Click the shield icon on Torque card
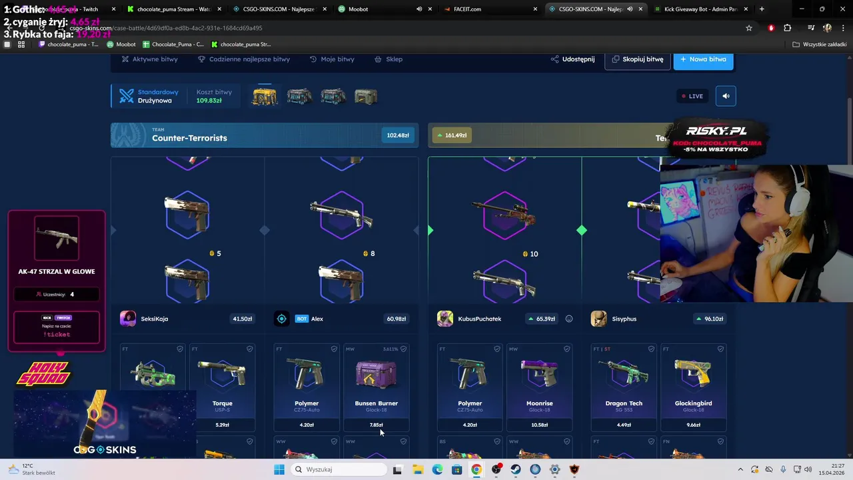 tap(250, 349)
